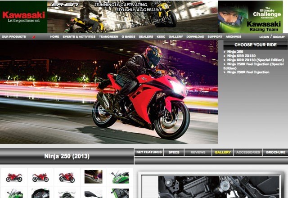Switch to the Accessories tab
The image size is (288, 198).
click(248, 152)
